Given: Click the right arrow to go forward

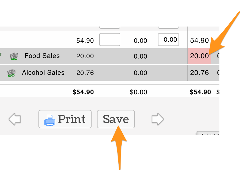Looking at the screenshot, I should coord(157,119).
